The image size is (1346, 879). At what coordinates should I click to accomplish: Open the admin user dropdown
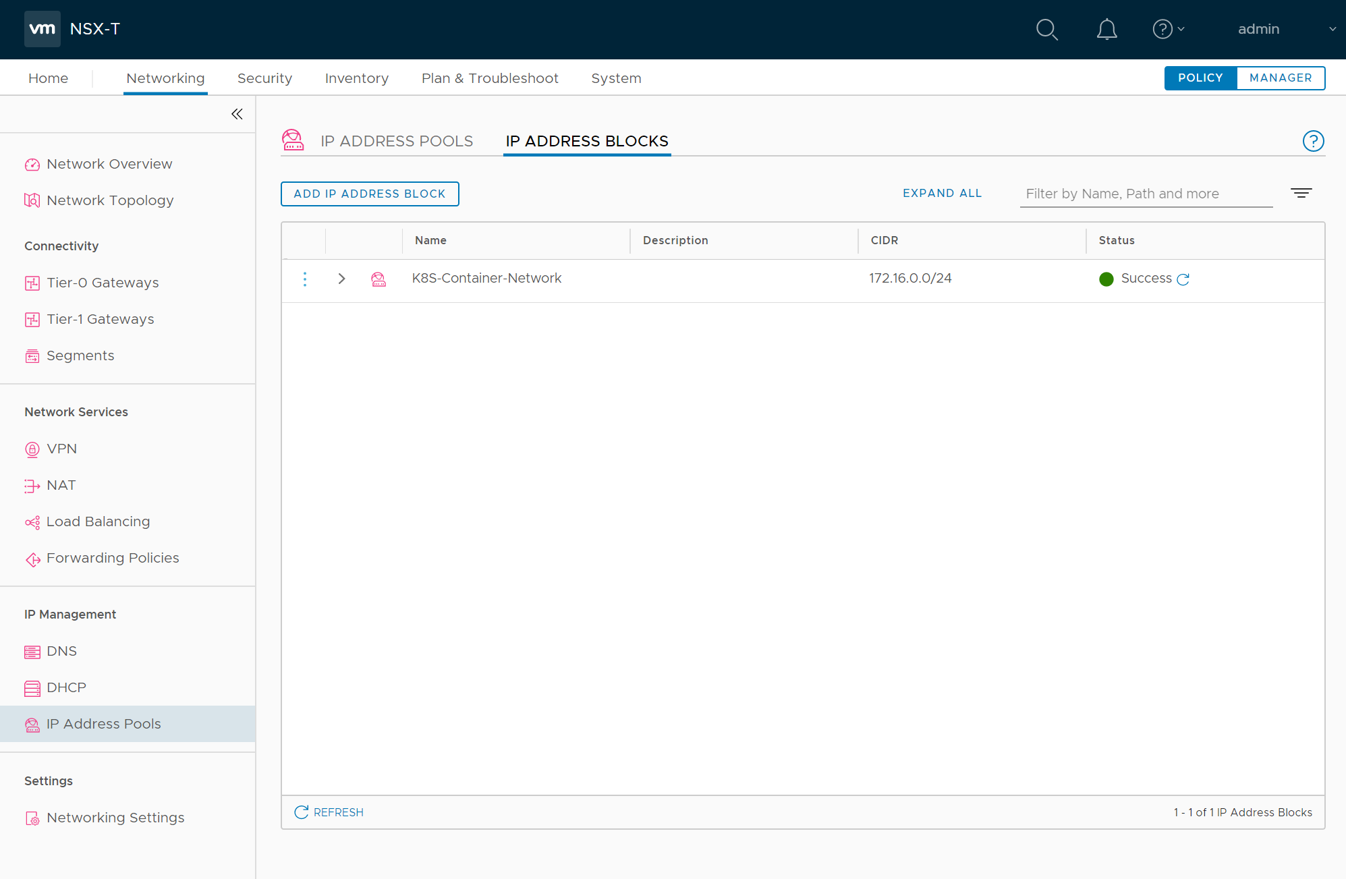(1286, 29)
